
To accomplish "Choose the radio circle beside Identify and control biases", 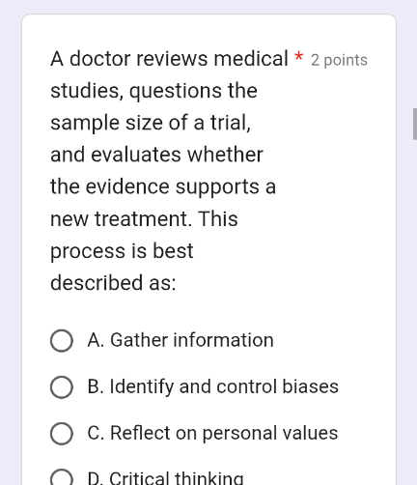I will 62,386.
